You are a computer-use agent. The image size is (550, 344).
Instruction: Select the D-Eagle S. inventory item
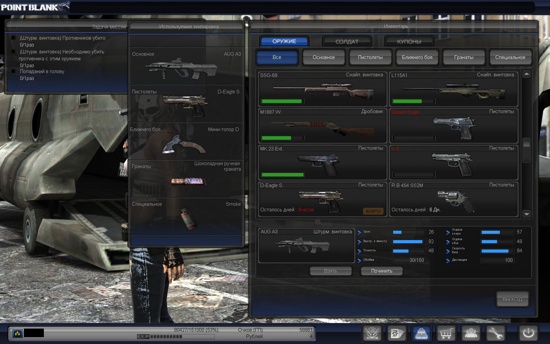coord(323,199)
